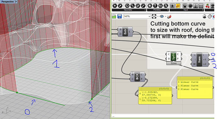
Task: Click the Geometry panel label
Action: (128, 10)
